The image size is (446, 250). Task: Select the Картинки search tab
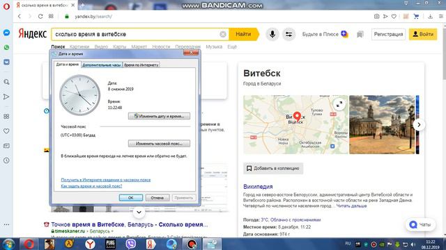pyautogui.click(x=79, y=47)
